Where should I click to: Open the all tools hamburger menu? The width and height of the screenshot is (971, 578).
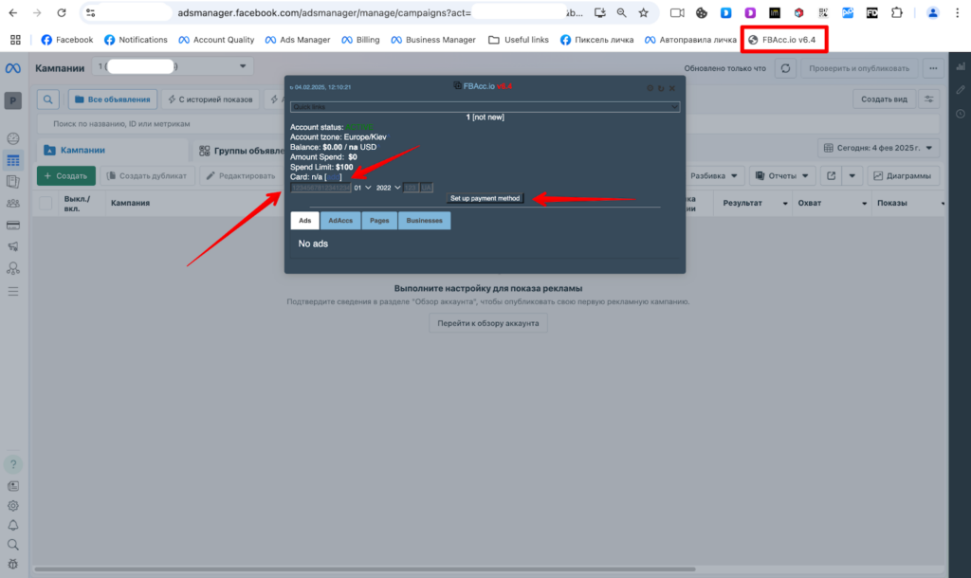click(x=13, y=292)
